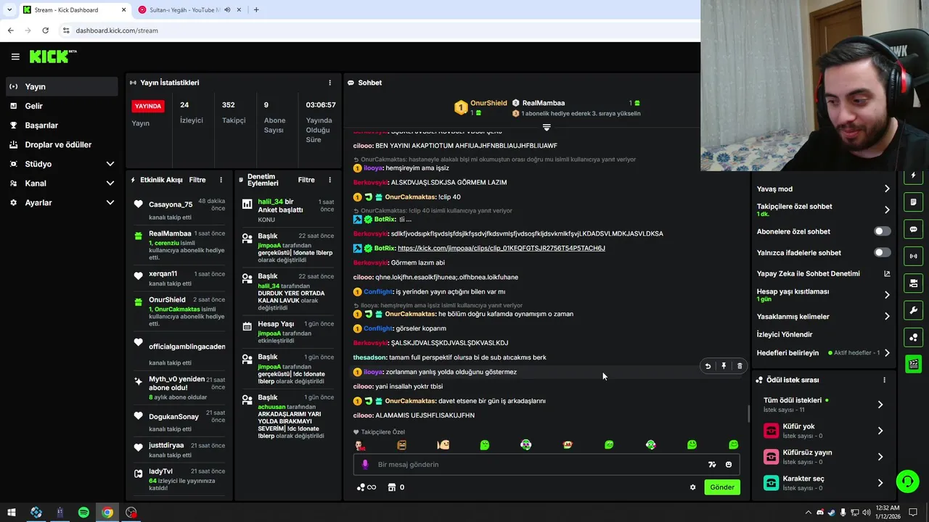
Task: Open chat settings gear icon
Action: [692, 487]
